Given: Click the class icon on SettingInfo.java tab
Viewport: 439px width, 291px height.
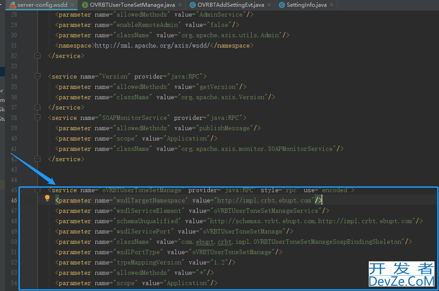Looking at the screenshot, I should coord(282,5).
